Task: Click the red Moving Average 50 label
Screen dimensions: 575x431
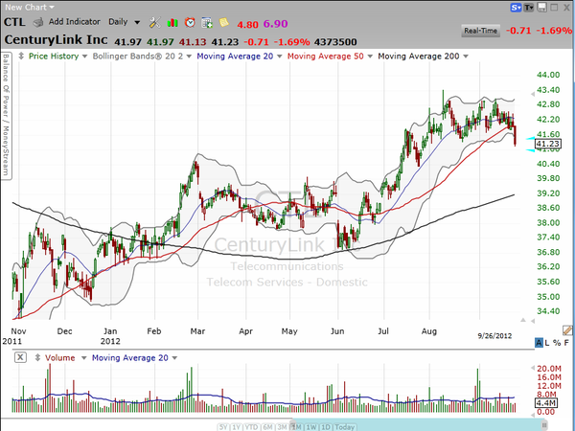Action: pyautogui.click(x=325, y=57)
